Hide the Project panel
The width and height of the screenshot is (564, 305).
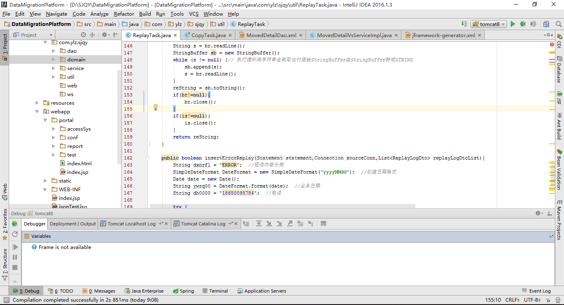[x=116, y=35]
